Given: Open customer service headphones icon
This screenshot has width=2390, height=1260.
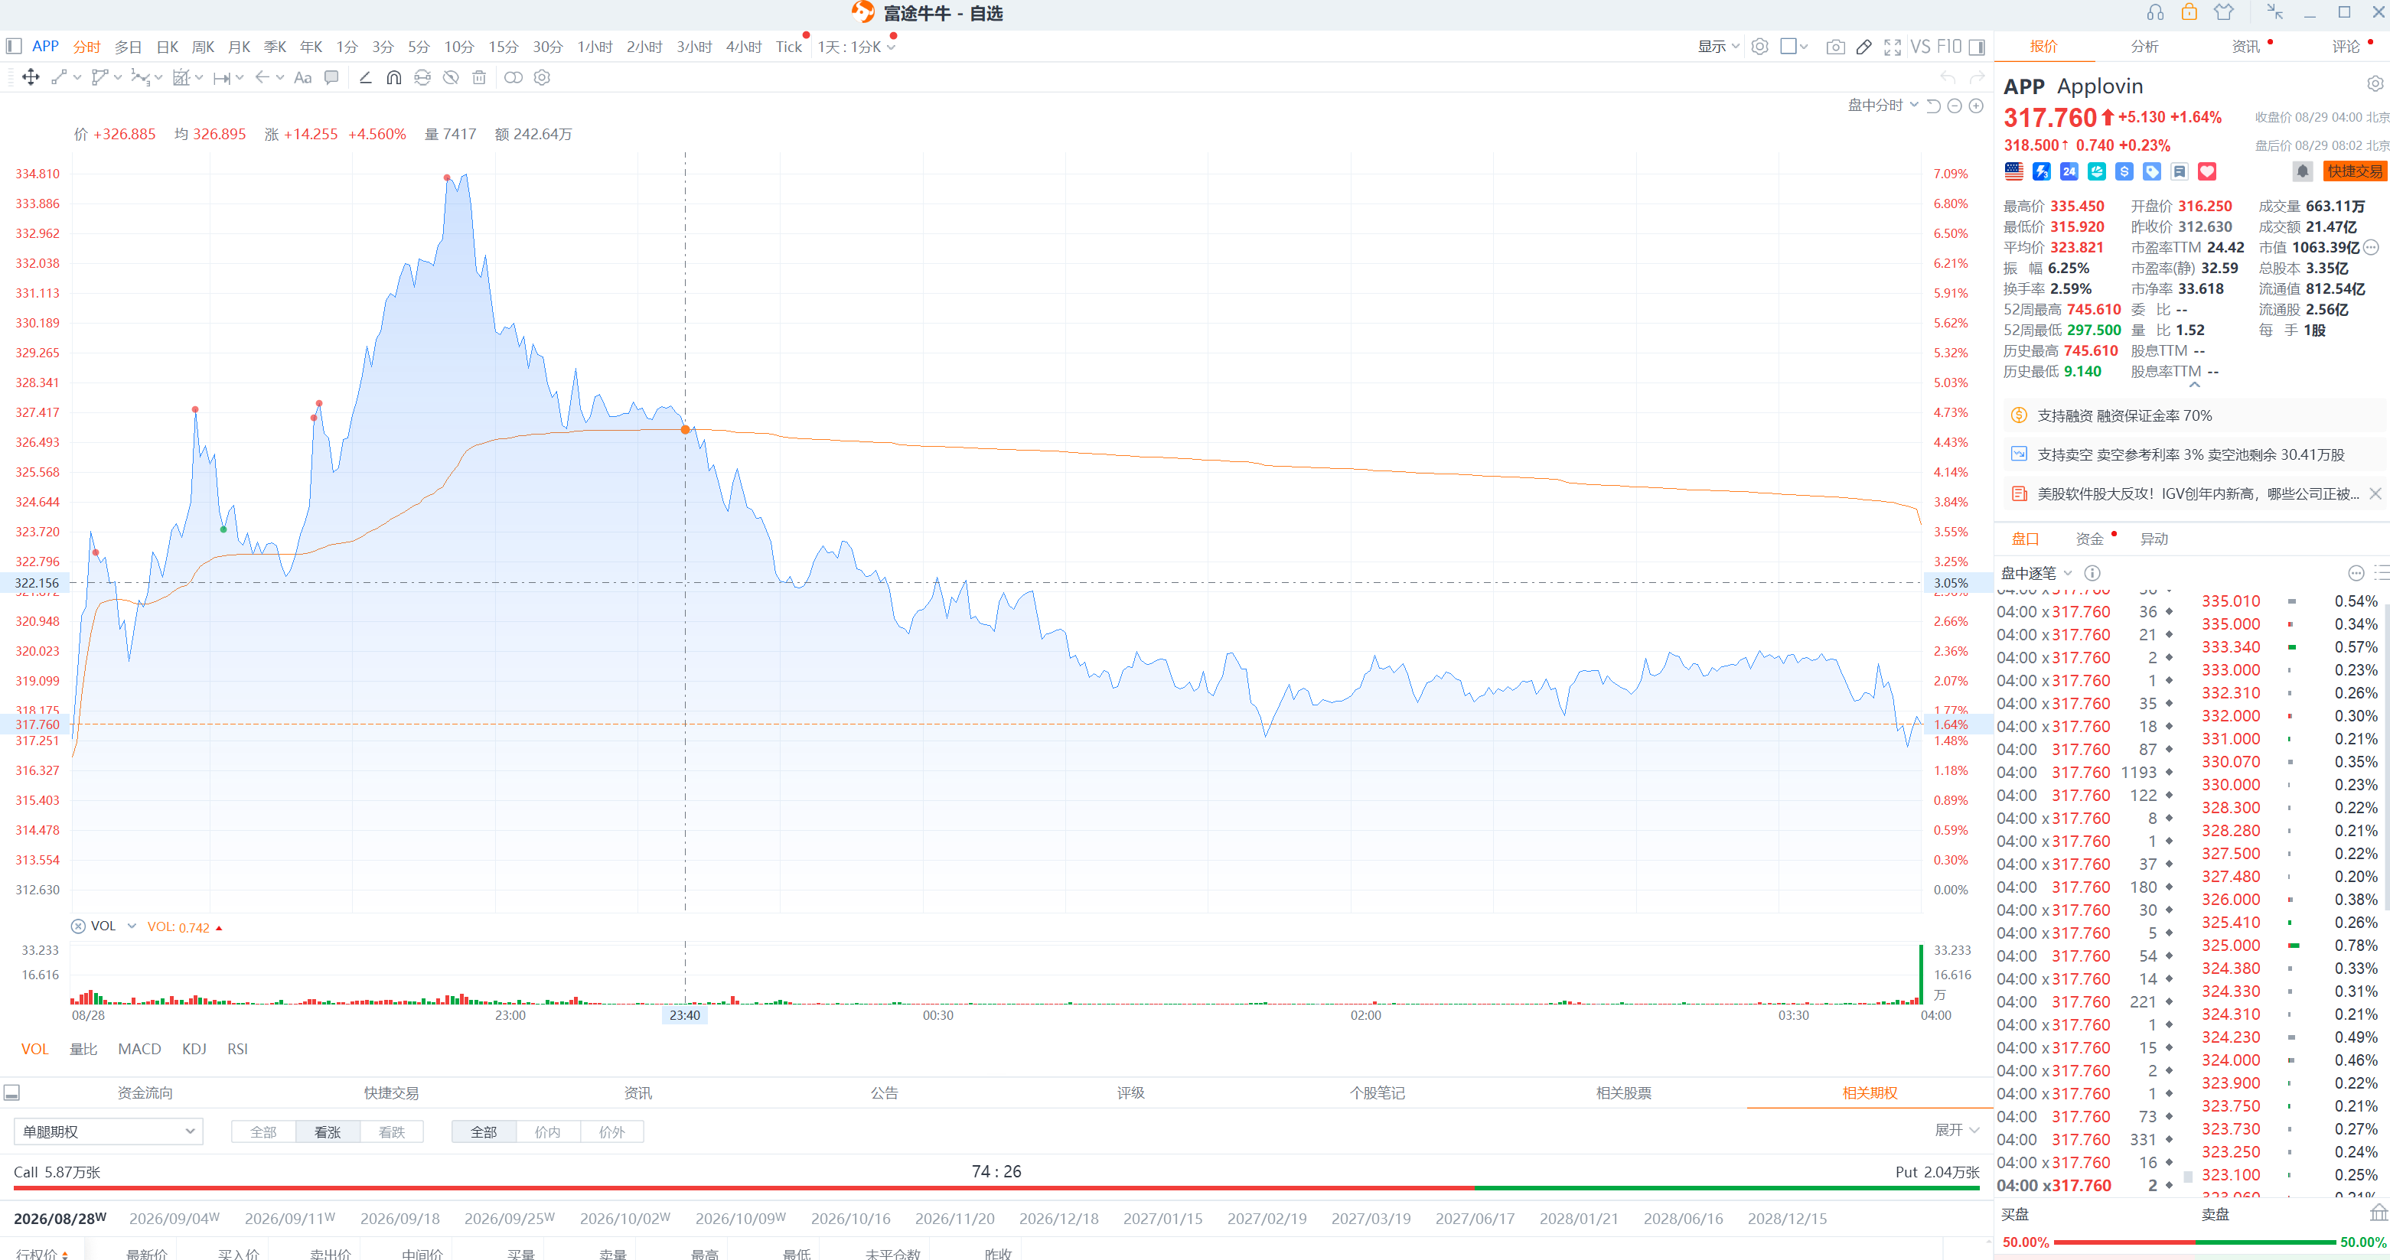Looking at the screenshot, I should (x=2155, y=12).
